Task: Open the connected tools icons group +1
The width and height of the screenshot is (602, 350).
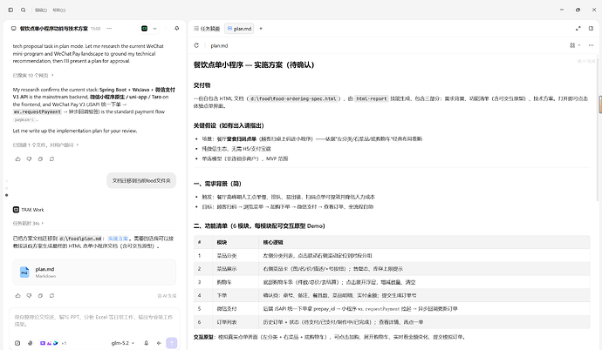Action: (53, 343)
